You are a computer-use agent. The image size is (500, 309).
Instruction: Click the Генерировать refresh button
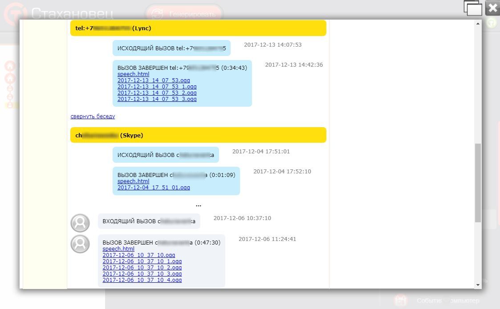coord(184,14)
